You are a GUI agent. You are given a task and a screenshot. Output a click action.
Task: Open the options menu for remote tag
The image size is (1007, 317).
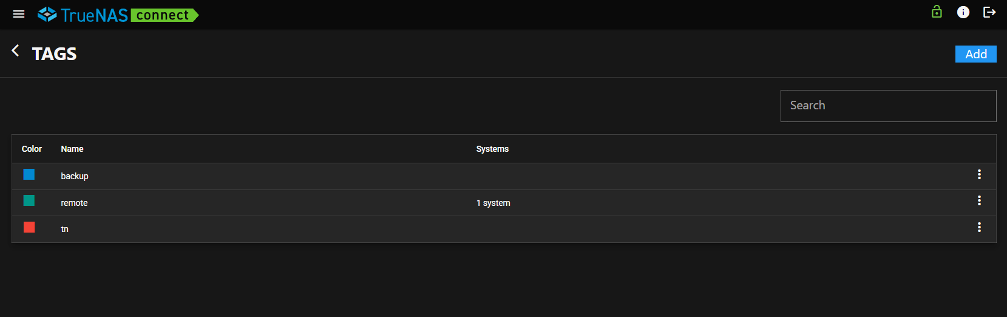979,201
